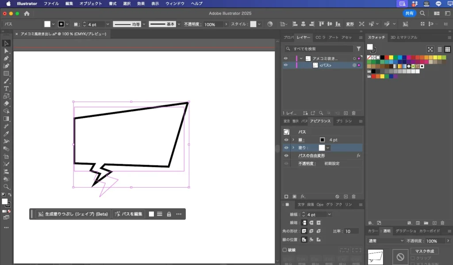Choose round cap for stroke ends

tap(311, 223)
